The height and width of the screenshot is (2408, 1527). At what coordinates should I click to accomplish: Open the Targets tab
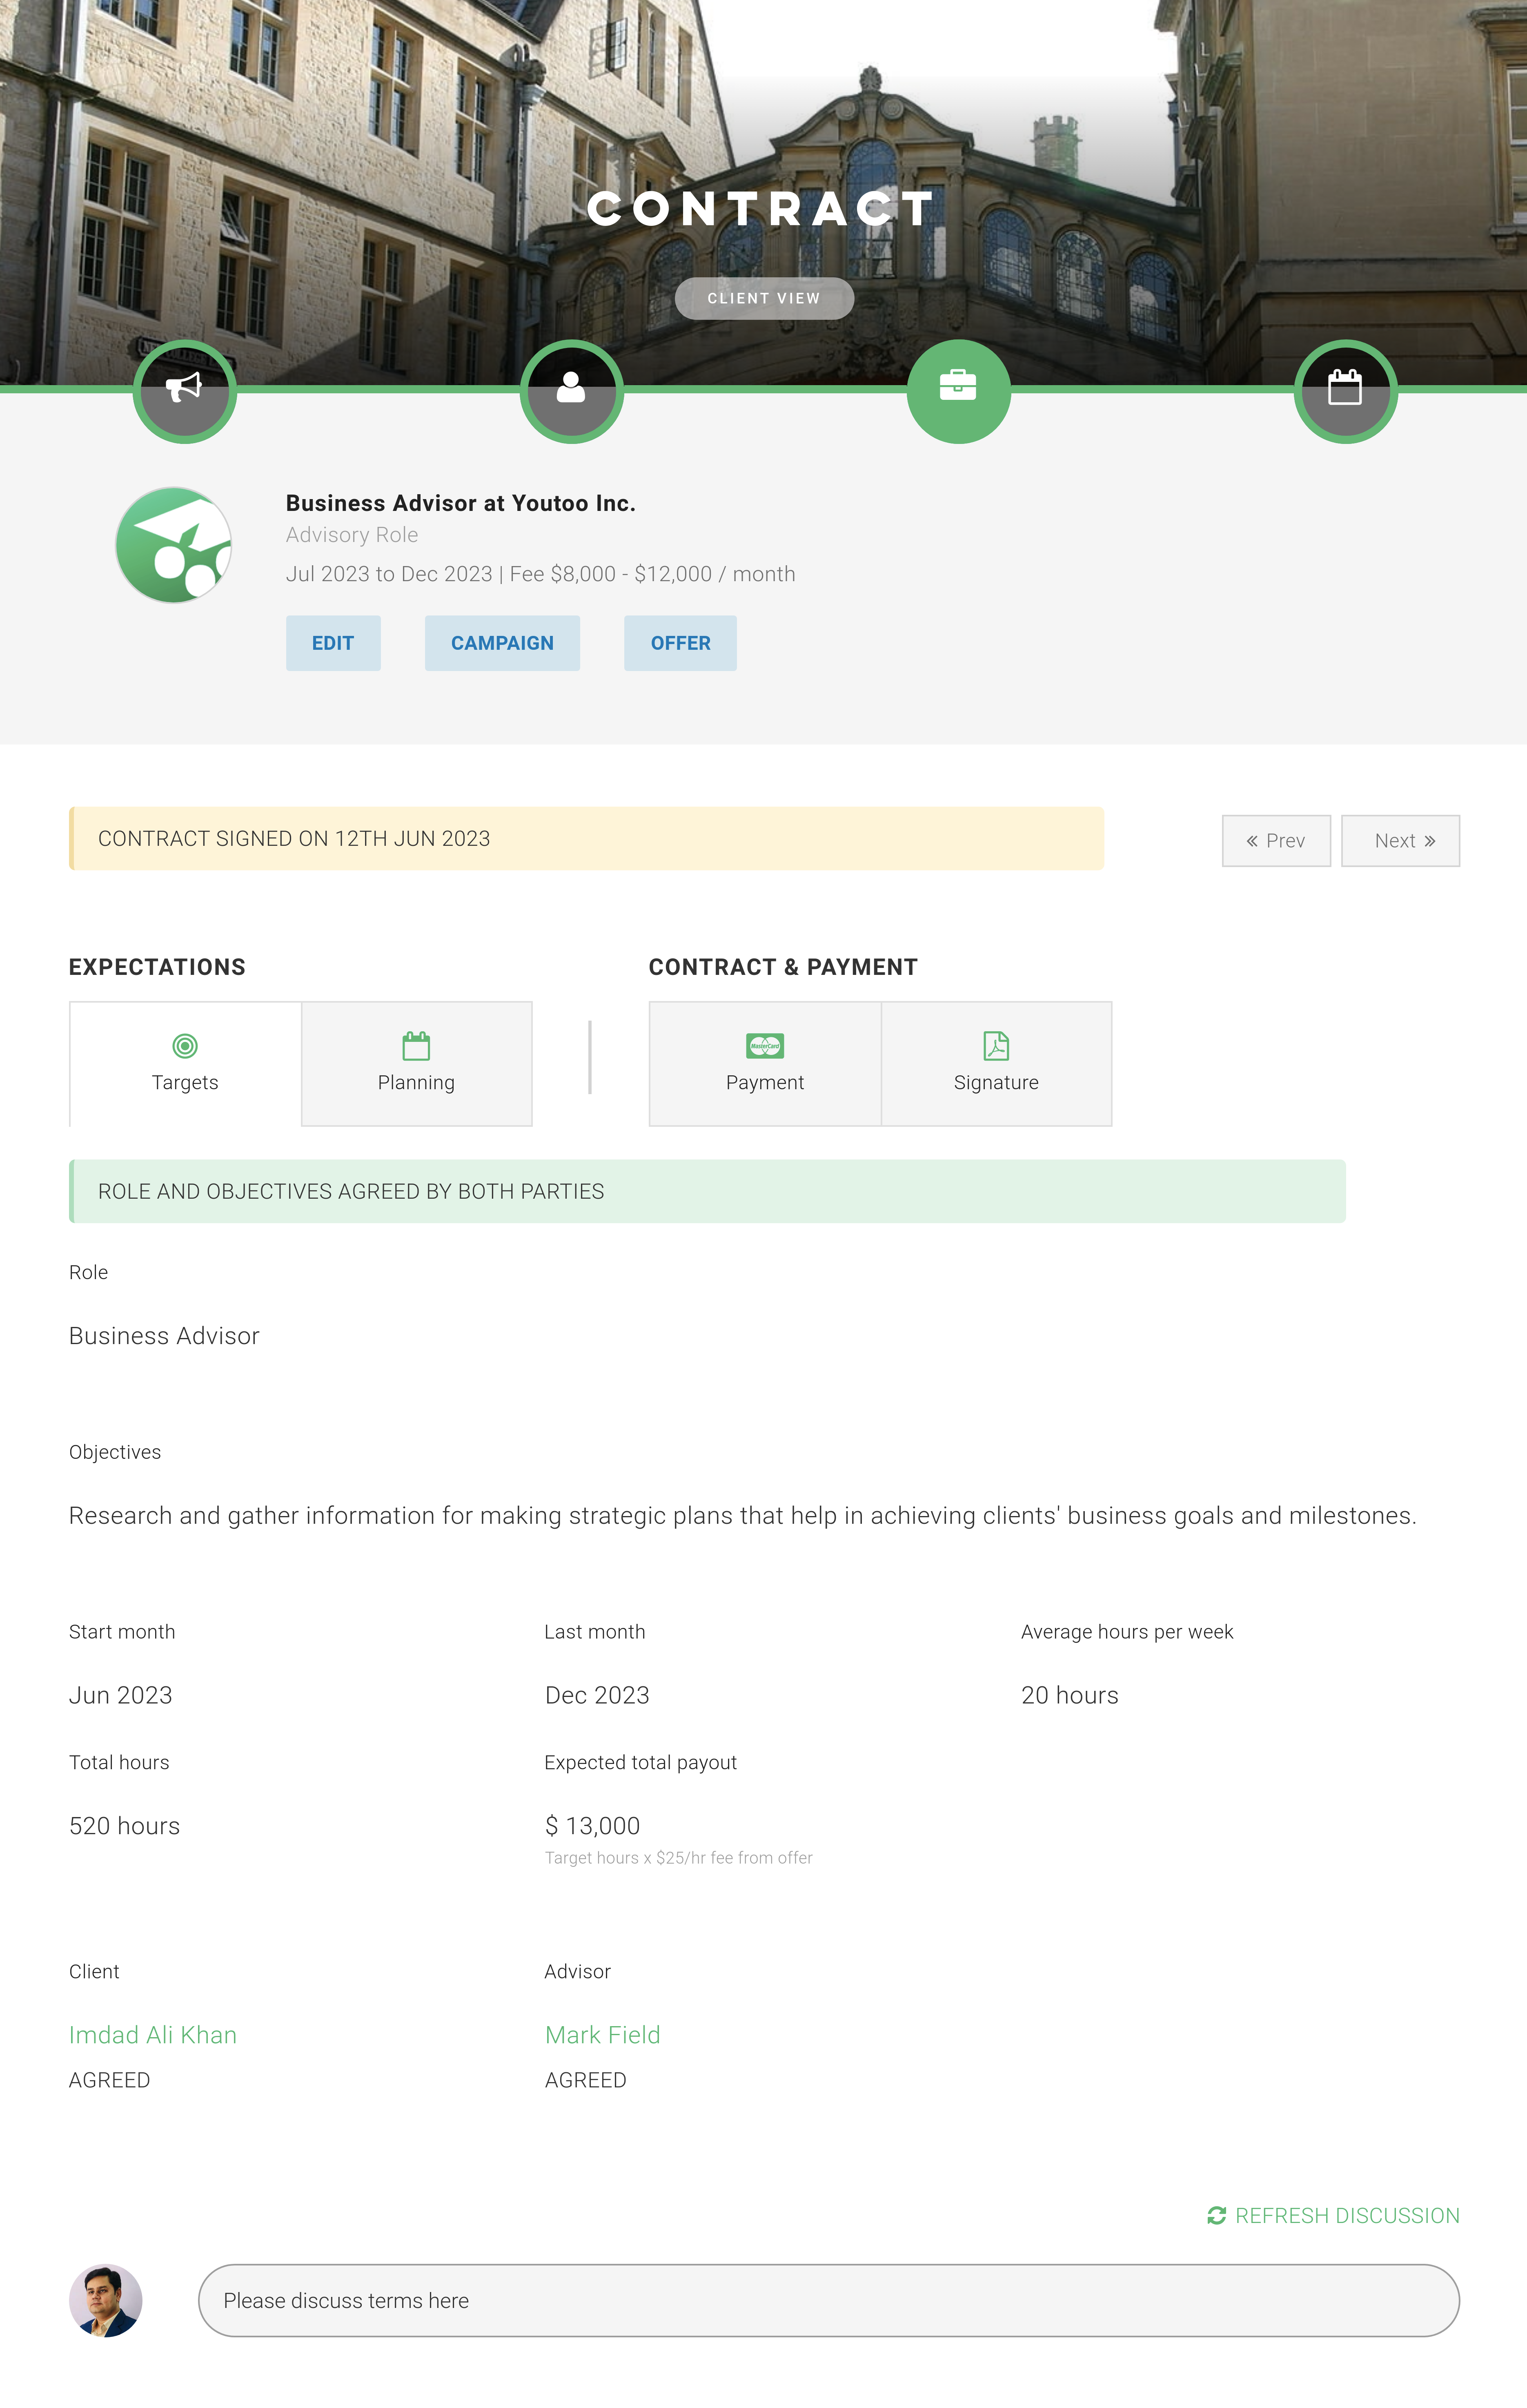point(185,1063)
